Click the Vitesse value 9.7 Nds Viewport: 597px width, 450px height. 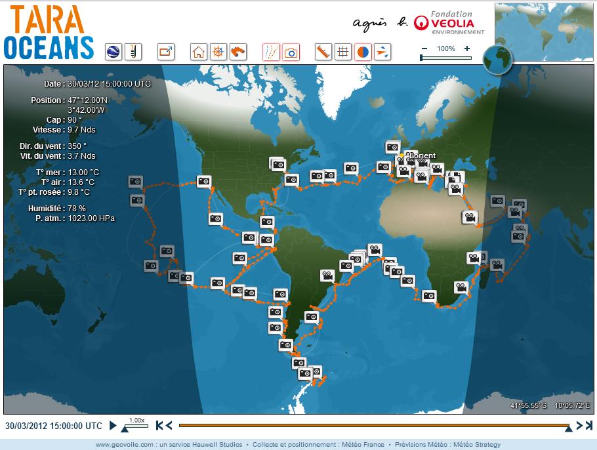coord(81,129)
